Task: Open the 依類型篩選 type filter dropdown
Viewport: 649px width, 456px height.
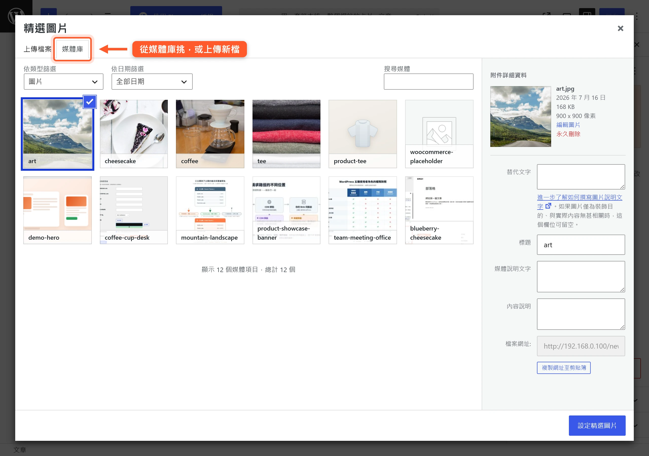Action: (63, 82)
